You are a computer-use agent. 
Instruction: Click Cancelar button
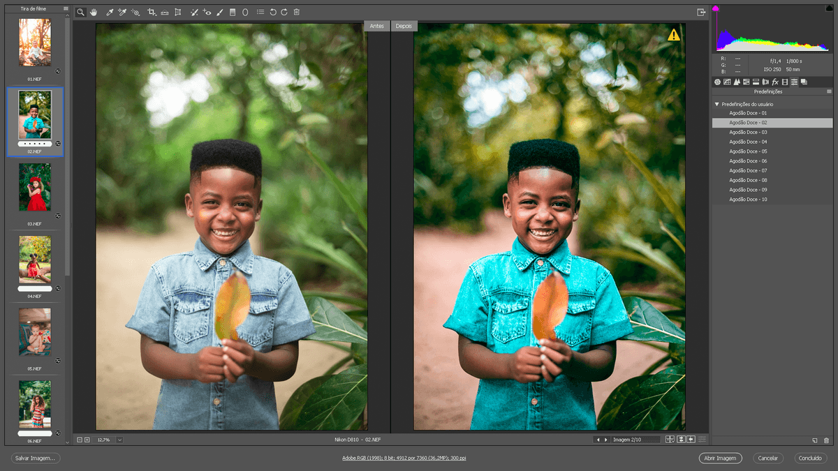tap(768, 458)
